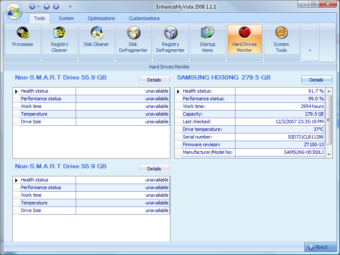Select the '12/3/2007 23:35:19 PM' cell

click(280, 122)
